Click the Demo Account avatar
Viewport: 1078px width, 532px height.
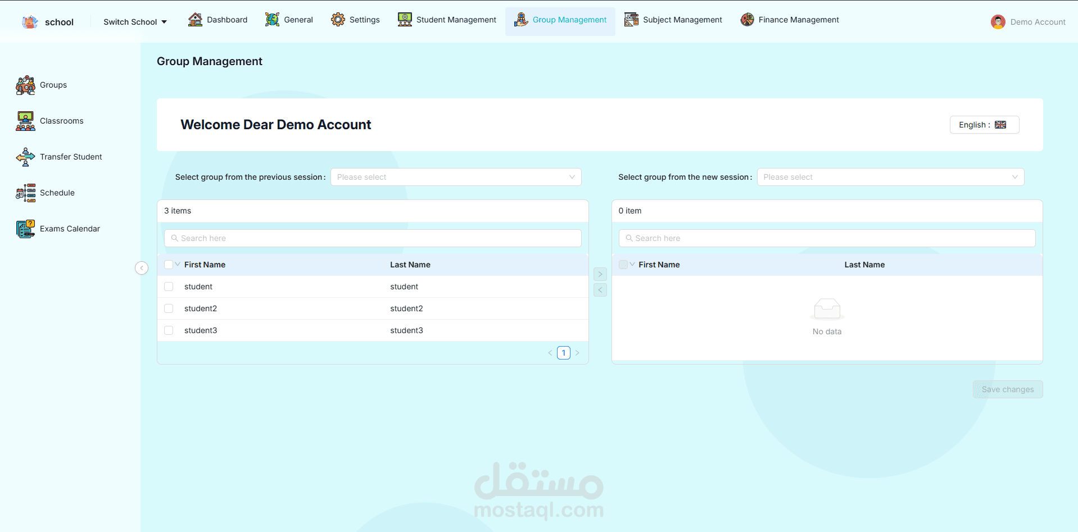[998, 22]
